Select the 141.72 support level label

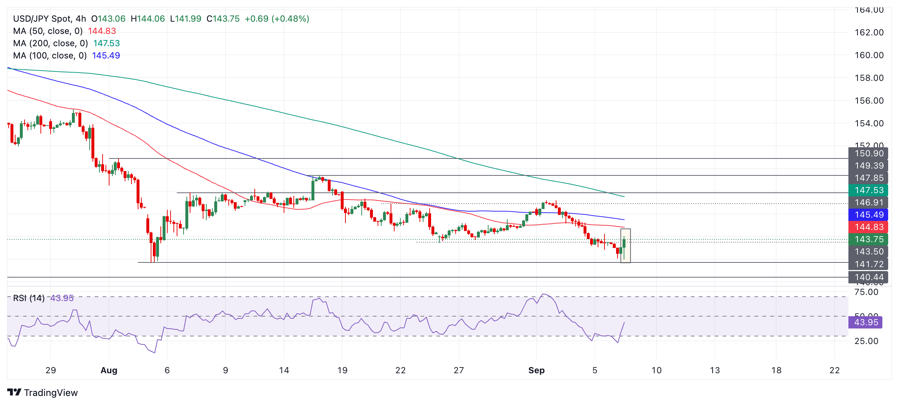click(868, 264)
